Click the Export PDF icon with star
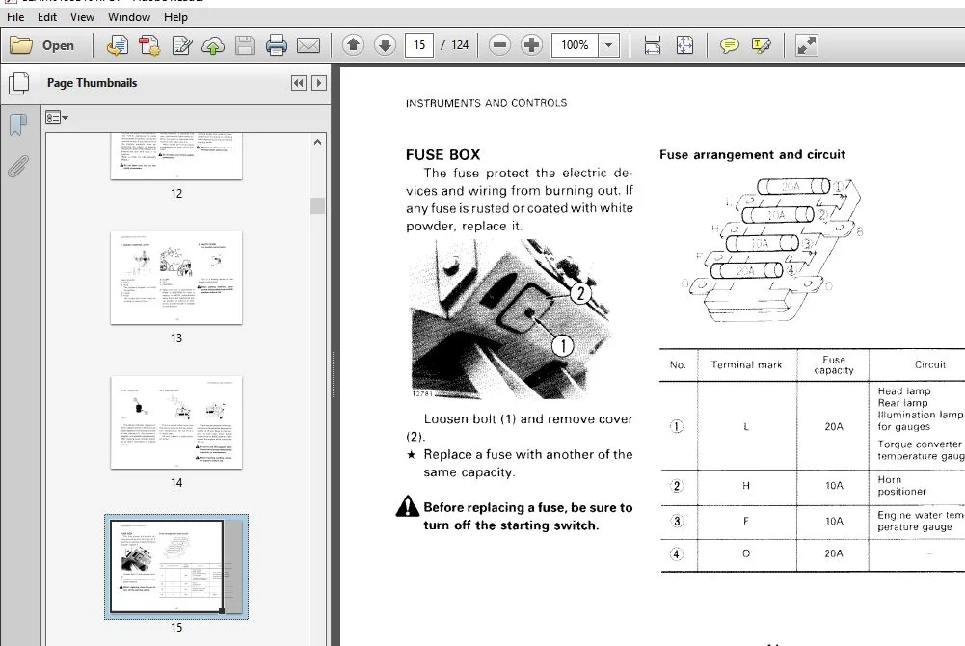Viewport: 965px width, 646px height. coord(149,45)
